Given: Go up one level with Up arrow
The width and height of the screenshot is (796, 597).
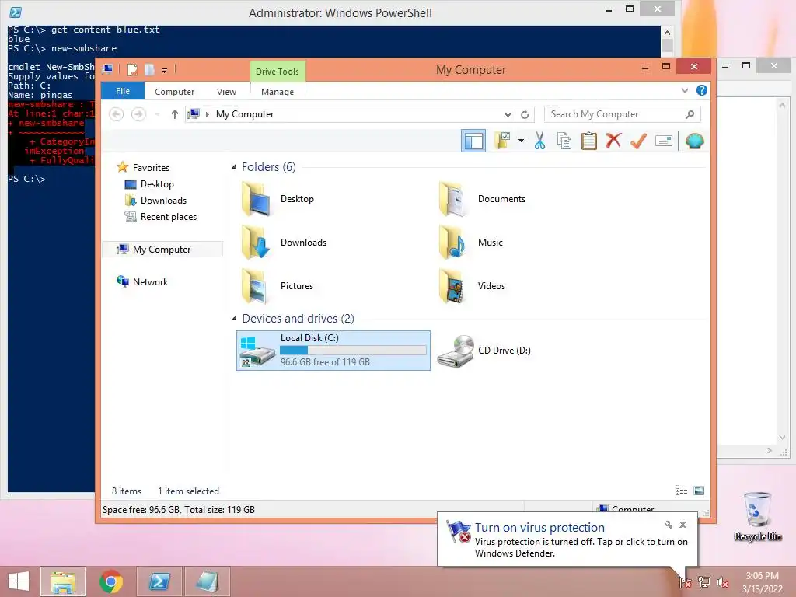Looking at the screenshot, I should coord(175,114).
